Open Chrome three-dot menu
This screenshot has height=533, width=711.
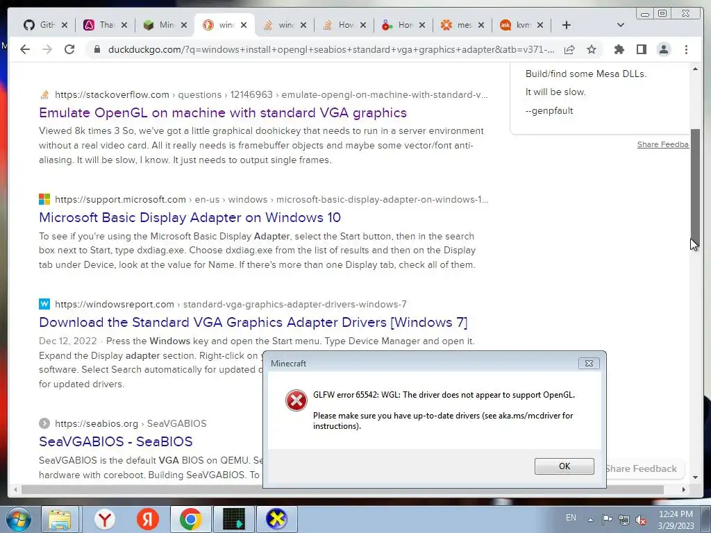click(x=686, y=49)
